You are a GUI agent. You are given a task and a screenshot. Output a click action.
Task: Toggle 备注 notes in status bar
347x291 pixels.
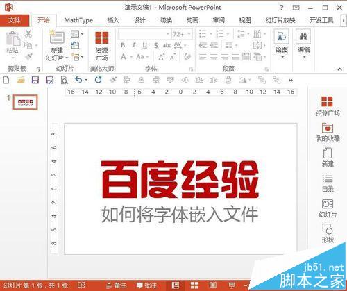coord(117,285)
